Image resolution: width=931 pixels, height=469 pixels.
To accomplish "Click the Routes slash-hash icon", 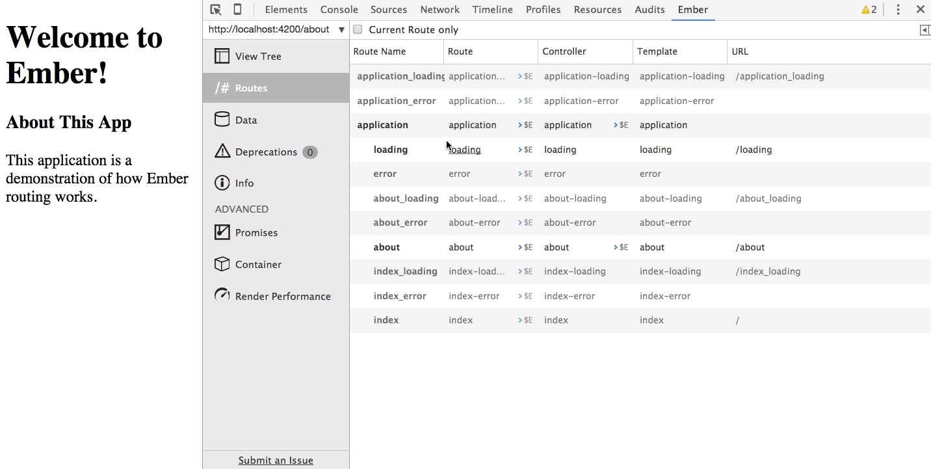I will point(222,88).
